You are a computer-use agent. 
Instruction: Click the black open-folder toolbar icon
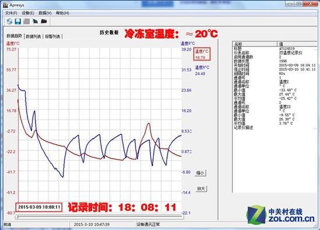tap(44, 21)
